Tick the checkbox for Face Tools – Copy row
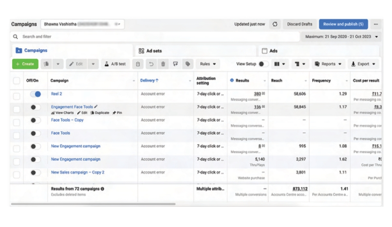Image resolution: width=392 pixels, height=227 pixels. [x=17, y=120]
